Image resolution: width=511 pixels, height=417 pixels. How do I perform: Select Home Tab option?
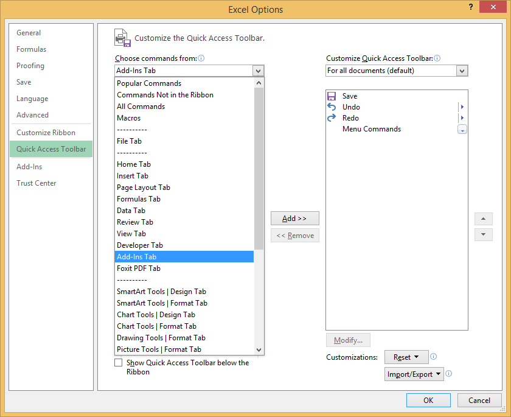184,164
